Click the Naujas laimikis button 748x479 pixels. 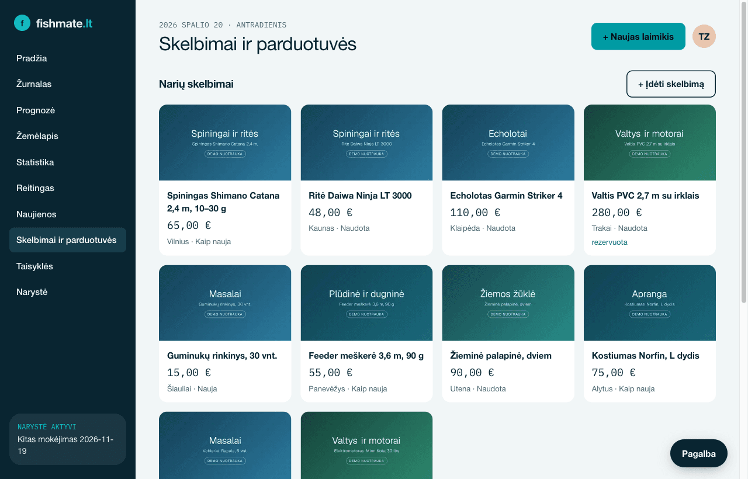coord(638,36)
